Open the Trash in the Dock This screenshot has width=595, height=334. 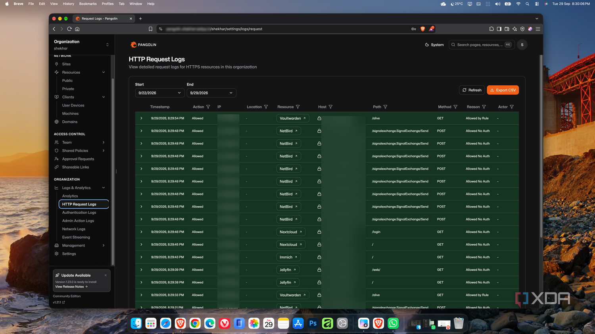coord(459,323)
